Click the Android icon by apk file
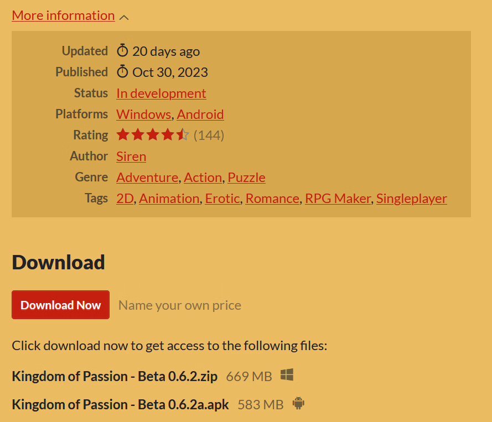The height and width of the screenshot is (422, 492). tap(298, 403)
